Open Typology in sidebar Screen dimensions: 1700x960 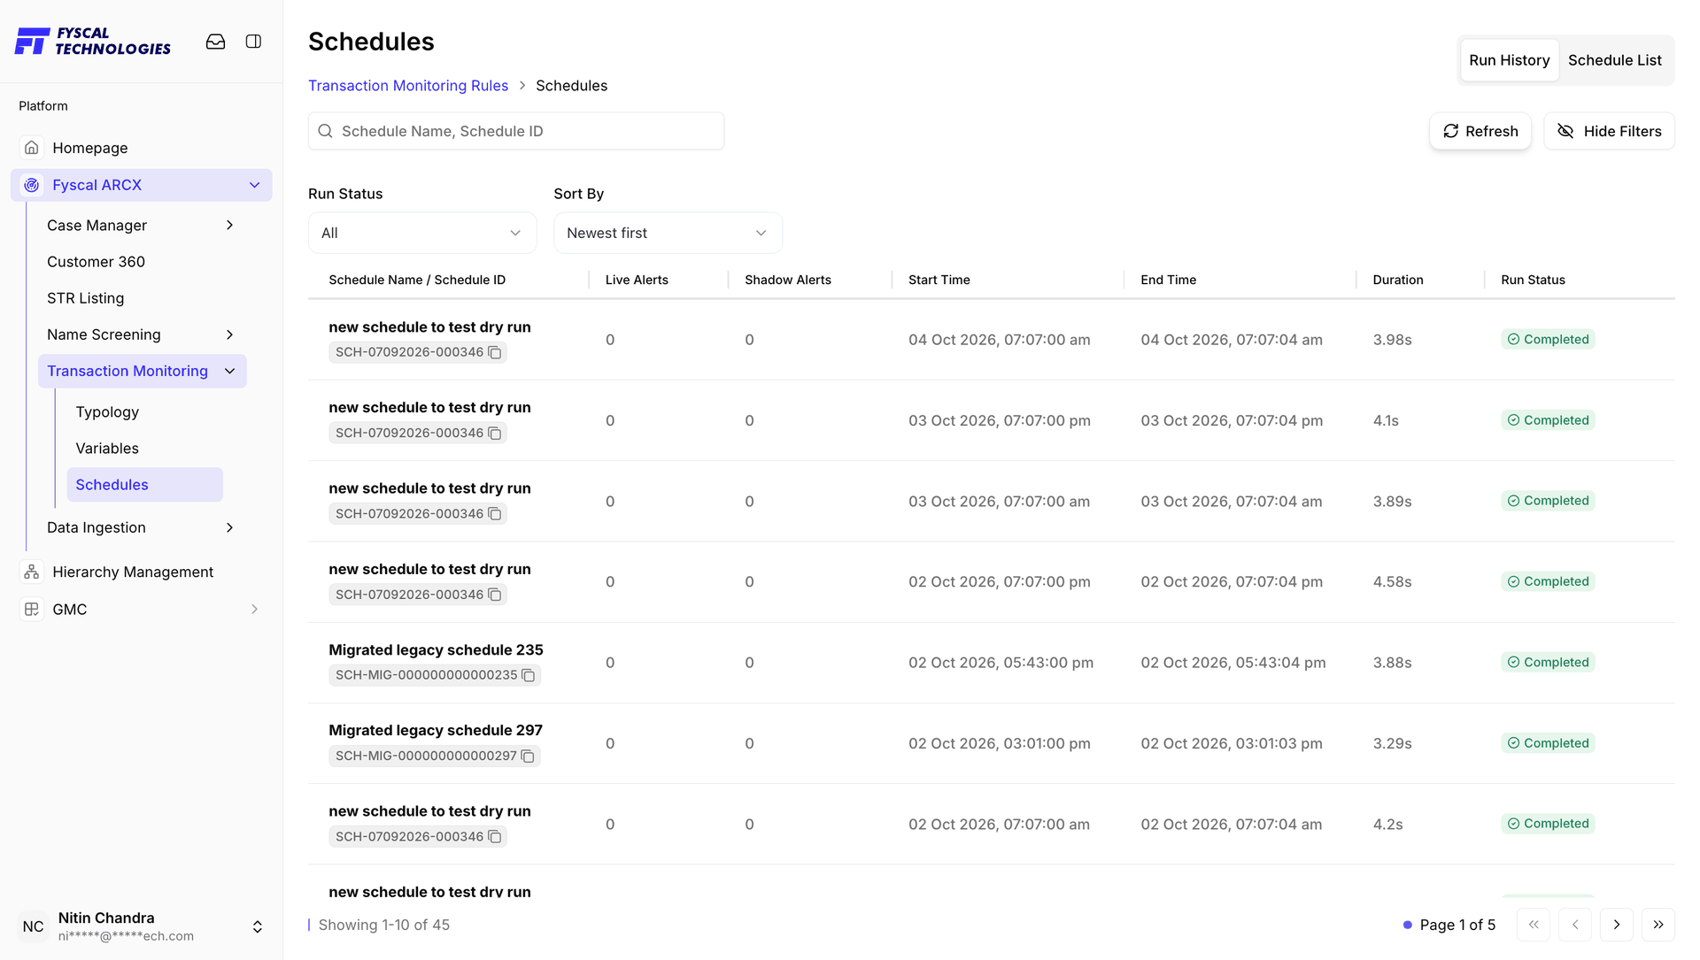(x=107, y=412)
